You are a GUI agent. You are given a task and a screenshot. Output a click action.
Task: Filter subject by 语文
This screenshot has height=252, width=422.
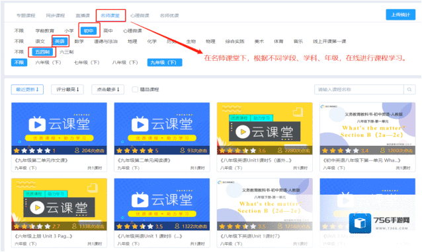coord(40,42)
